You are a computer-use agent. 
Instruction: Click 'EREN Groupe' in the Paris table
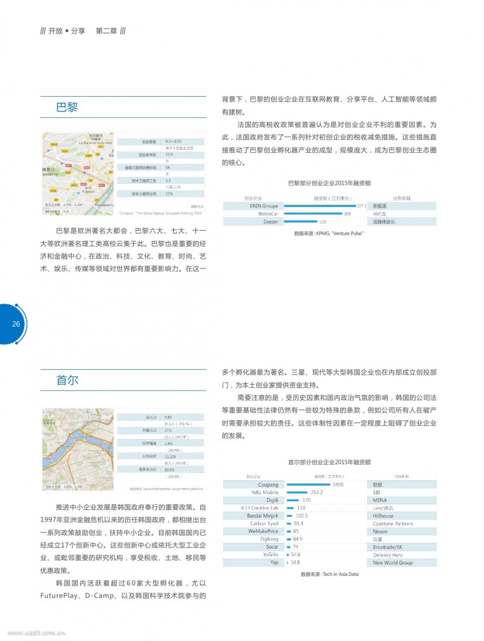coord(264,206)
